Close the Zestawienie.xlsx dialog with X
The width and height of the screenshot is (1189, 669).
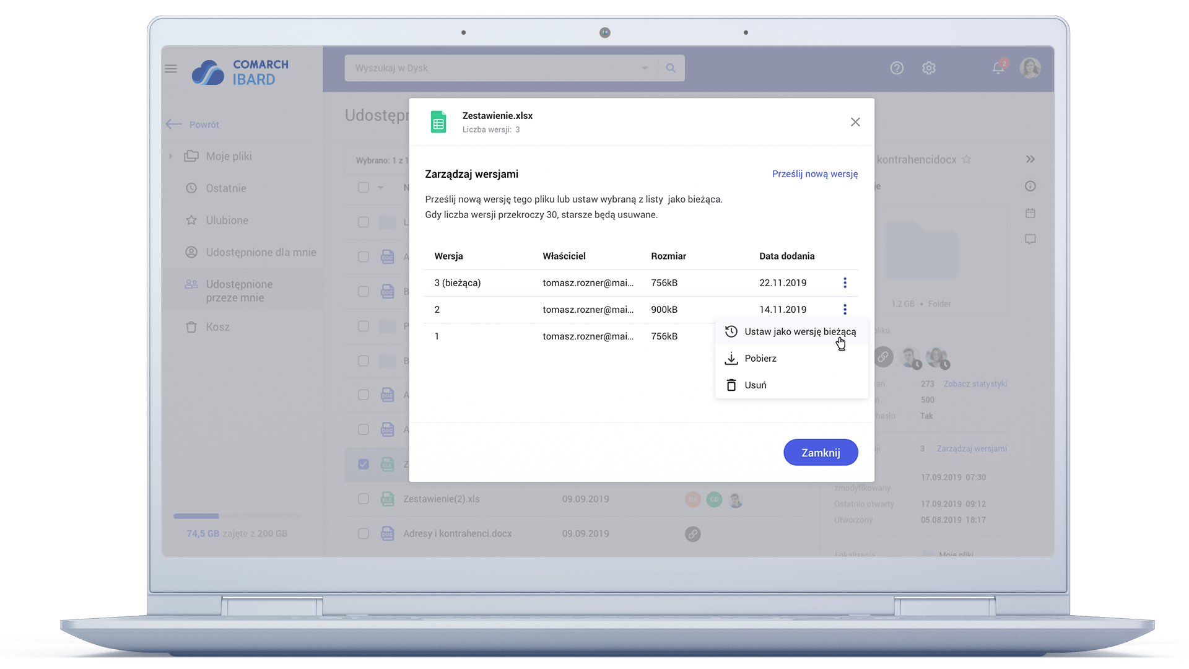point(855,123)
